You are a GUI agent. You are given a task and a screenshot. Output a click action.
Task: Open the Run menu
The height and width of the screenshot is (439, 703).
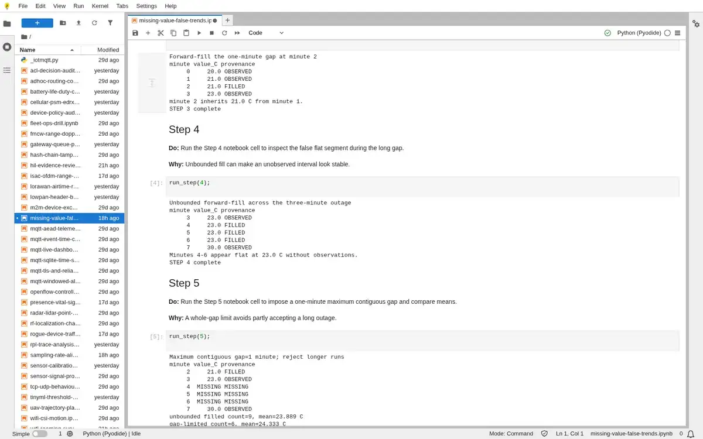(79, 6)
